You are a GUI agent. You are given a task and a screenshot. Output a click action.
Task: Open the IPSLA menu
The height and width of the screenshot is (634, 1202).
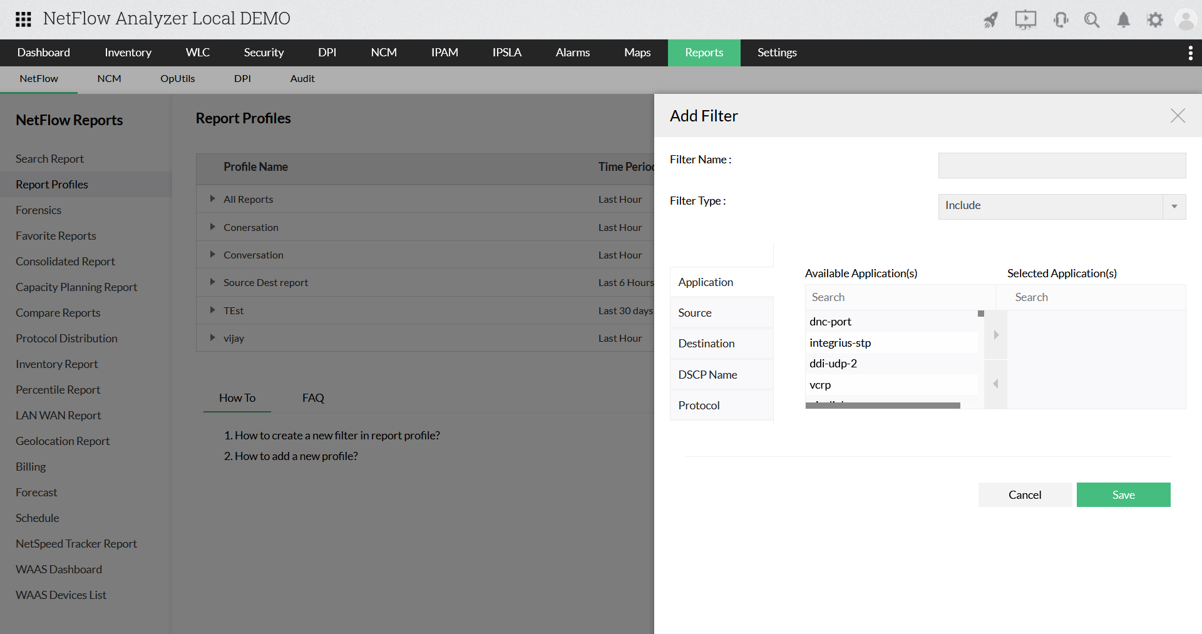click(507, 53)
